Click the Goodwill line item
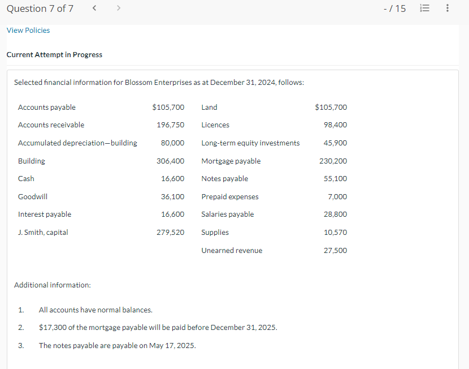Viewport: 469px width, 369px height. point(33,196)
